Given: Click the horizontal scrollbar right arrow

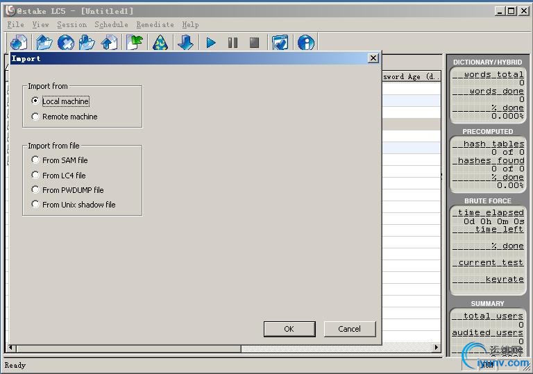Looking at the screenshot, I should (437, 348).
